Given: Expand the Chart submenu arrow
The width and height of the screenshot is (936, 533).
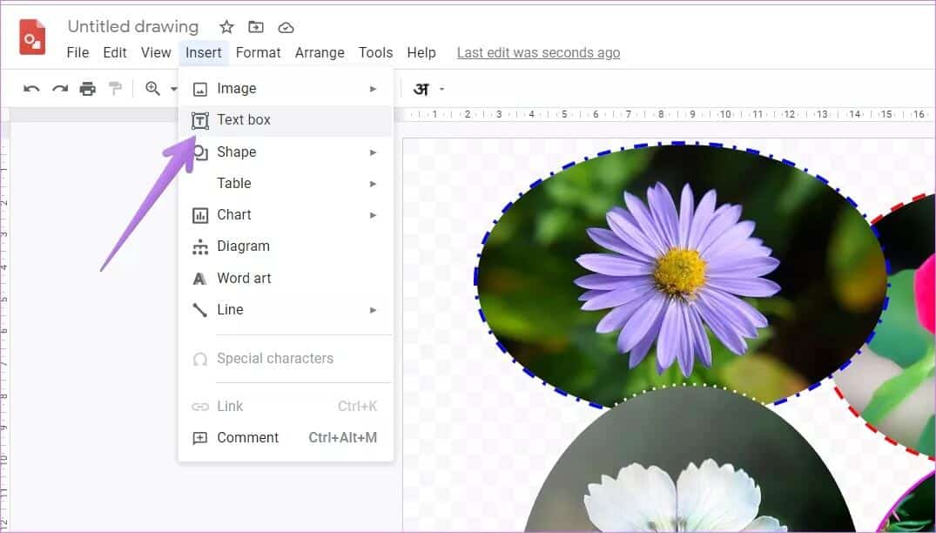Looking at the screenshot, I should coord(373,215).
